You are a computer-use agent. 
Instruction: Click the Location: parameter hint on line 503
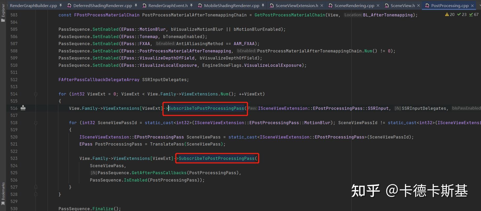(353, 15)
